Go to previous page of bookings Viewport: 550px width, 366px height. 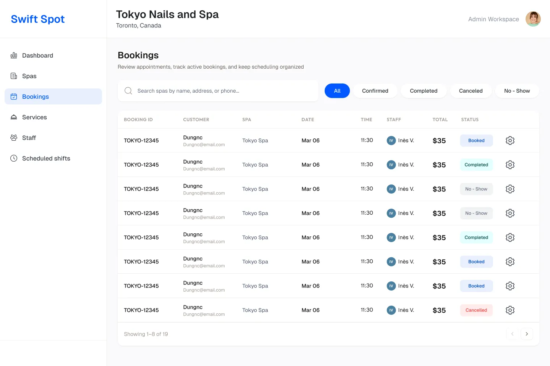pyautogui.click(x=512, y=334)
